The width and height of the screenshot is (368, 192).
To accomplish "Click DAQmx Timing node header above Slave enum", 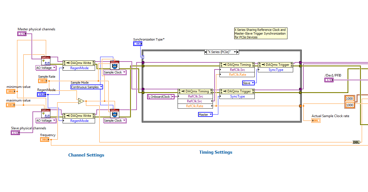I will (237, 65).
